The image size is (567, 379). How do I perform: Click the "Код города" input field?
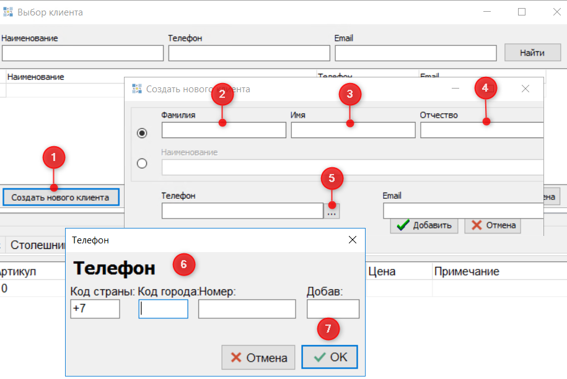click(x=163, y=309)
